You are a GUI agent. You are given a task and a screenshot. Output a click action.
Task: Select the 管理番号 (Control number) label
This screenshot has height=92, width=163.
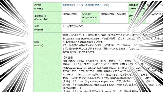coord(137,7)
